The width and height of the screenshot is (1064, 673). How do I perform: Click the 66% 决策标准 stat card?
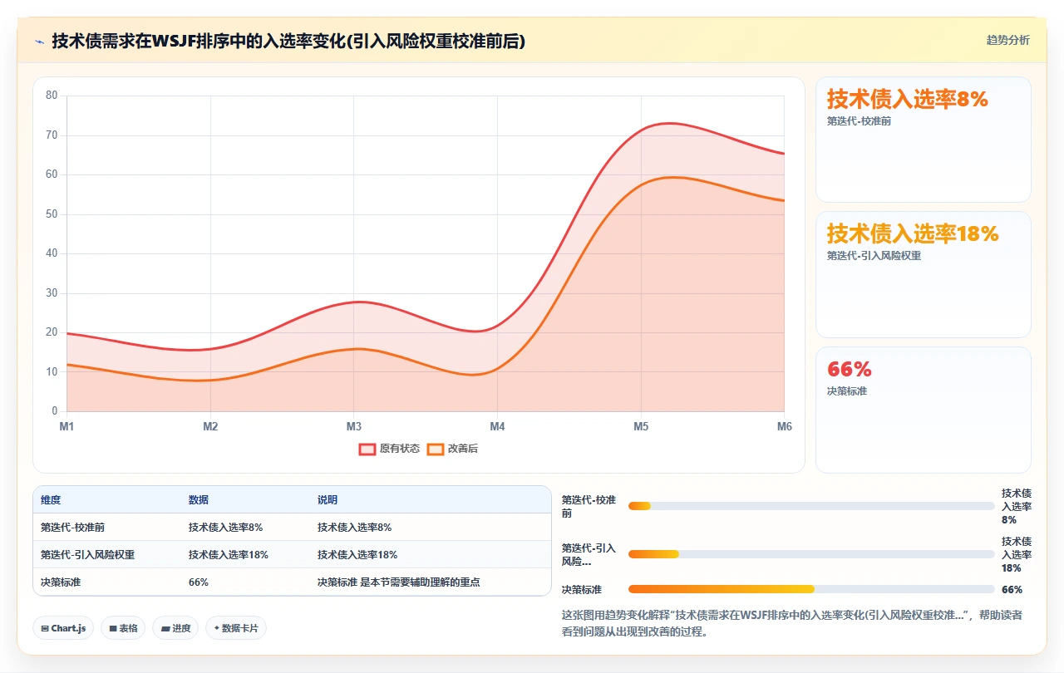(924, 410)
